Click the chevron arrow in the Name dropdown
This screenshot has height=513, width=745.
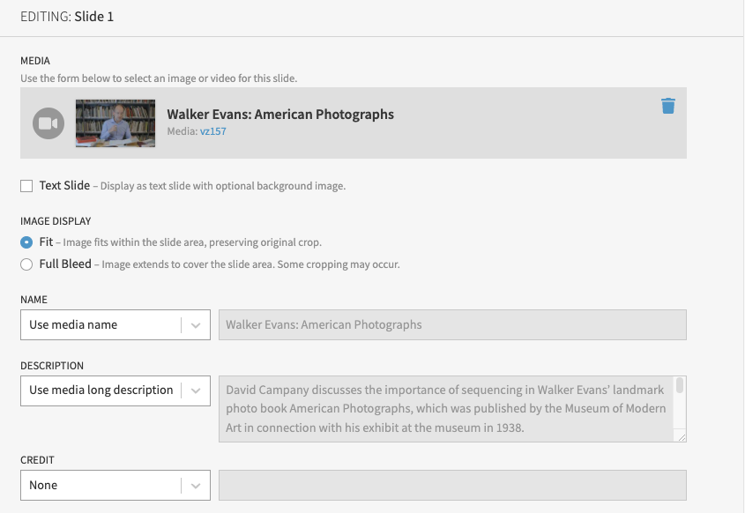click(x=196, y=325)
